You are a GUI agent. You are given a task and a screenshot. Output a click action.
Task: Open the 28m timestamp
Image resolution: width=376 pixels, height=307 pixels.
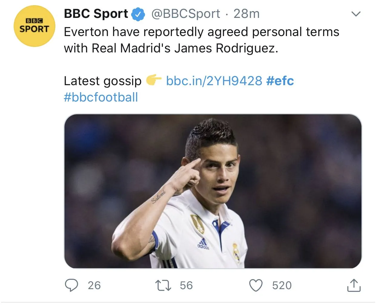point(246,14)
